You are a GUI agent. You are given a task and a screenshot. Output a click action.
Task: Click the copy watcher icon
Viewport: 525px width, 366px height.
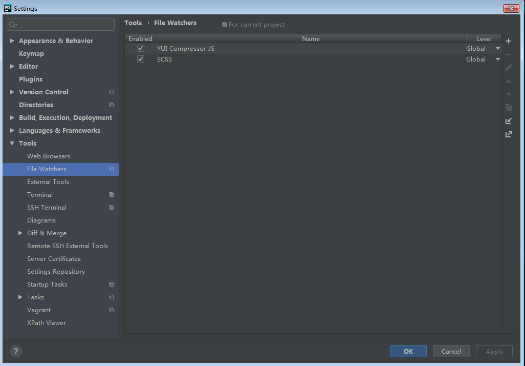pyautogui.click(x=508, y=107)
